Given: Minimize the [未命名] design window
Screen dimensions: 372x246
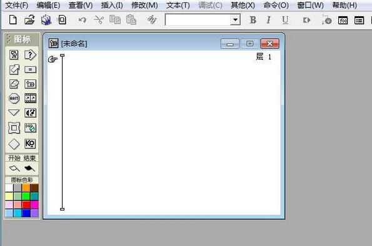Looking at the screenshot, I should pos(229,44).
